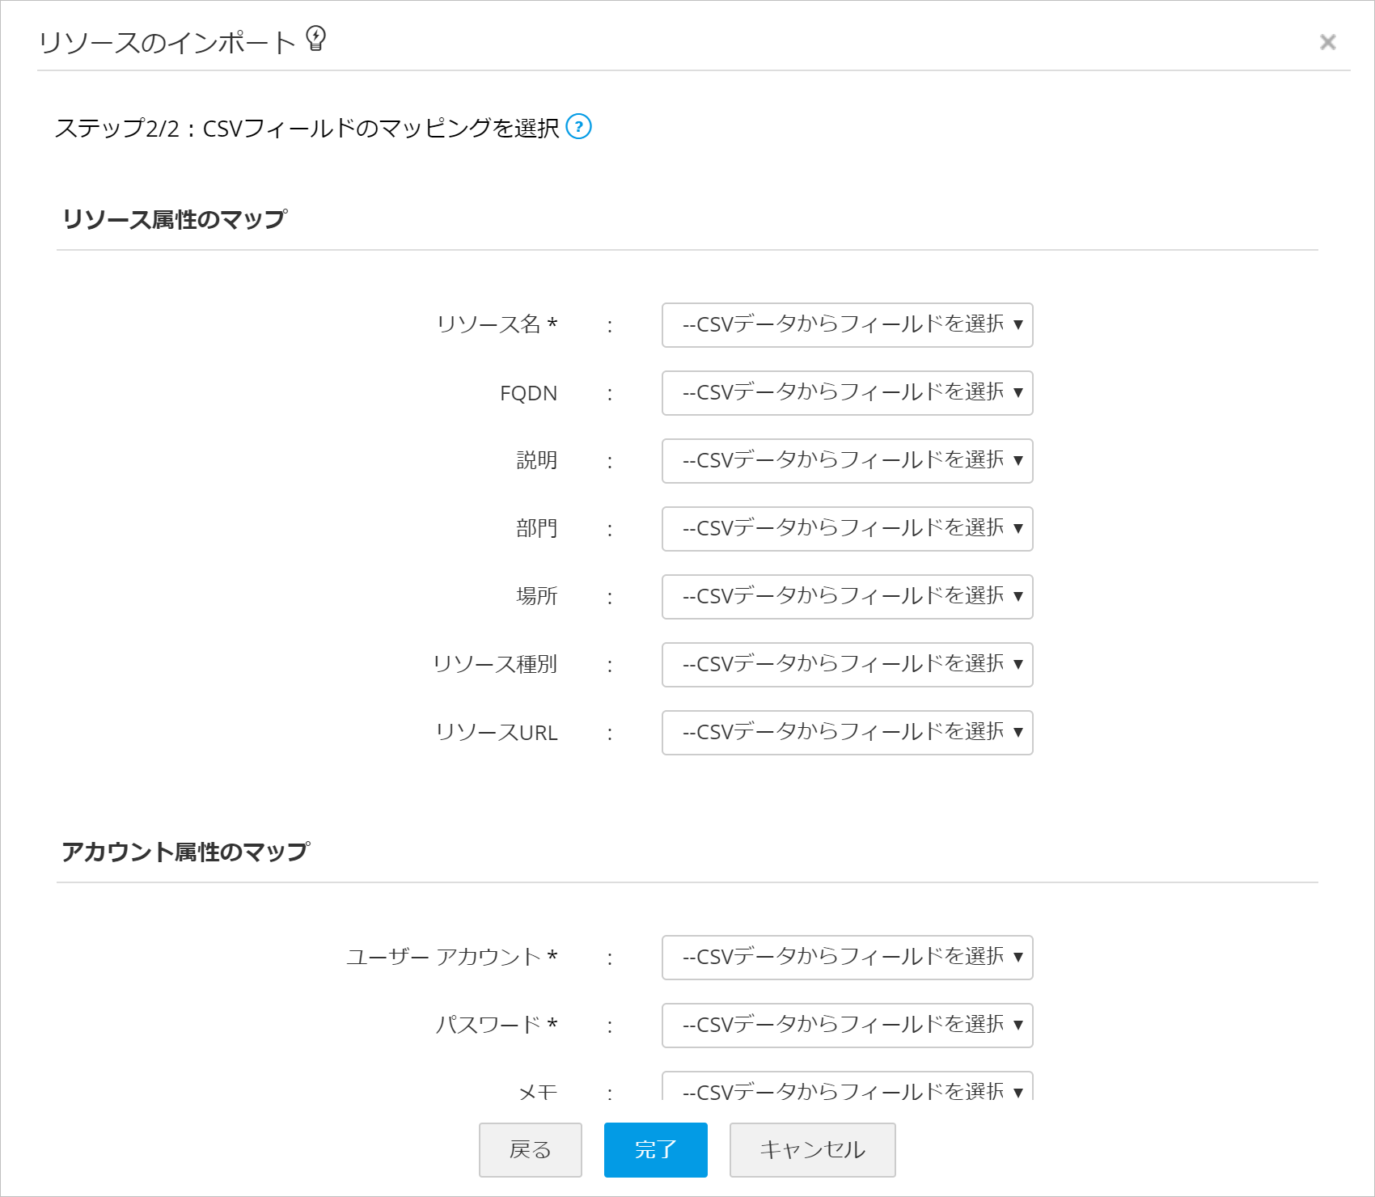The height and width of the screenshot is (1197, 1375).
Task: Expand the メモ mapping dropdown
Action: (x=847, y=1088)
